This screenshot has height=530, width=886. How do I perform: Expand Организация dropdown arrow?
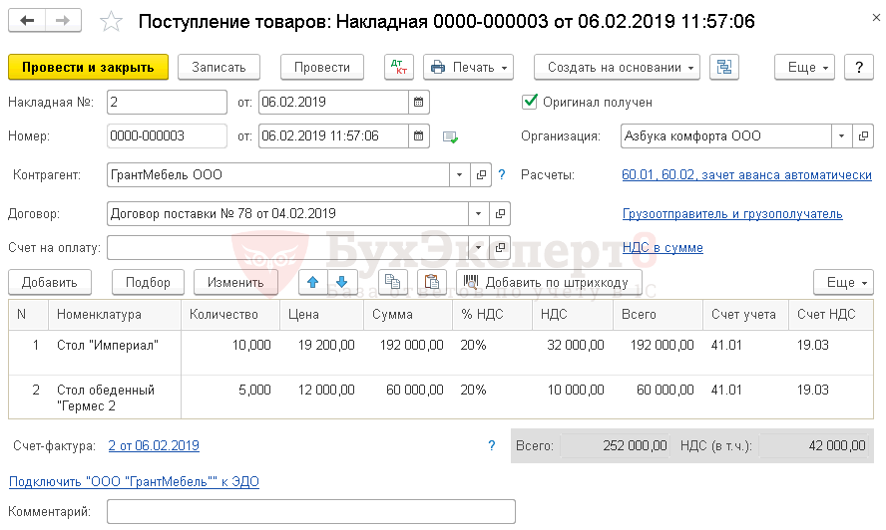(x=841, y=136)
